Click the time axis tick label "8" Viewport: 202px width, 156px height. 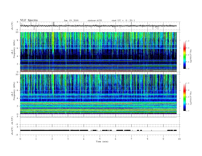(147, 139)
